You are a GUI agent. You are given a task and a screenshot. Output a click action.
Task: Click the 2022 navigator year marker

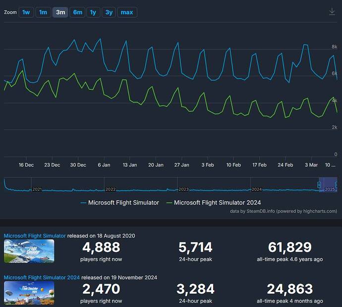click(111, 189)
